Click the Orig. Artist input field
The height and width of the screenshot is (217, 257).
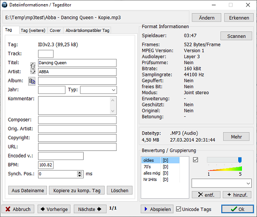(77, 129)
